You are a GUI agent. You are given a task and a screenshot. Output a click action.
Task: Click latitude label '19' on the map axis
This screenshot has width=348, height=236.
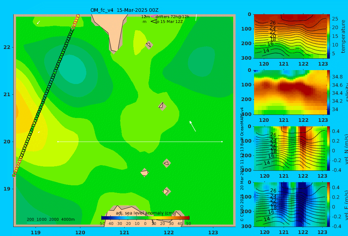7,189
